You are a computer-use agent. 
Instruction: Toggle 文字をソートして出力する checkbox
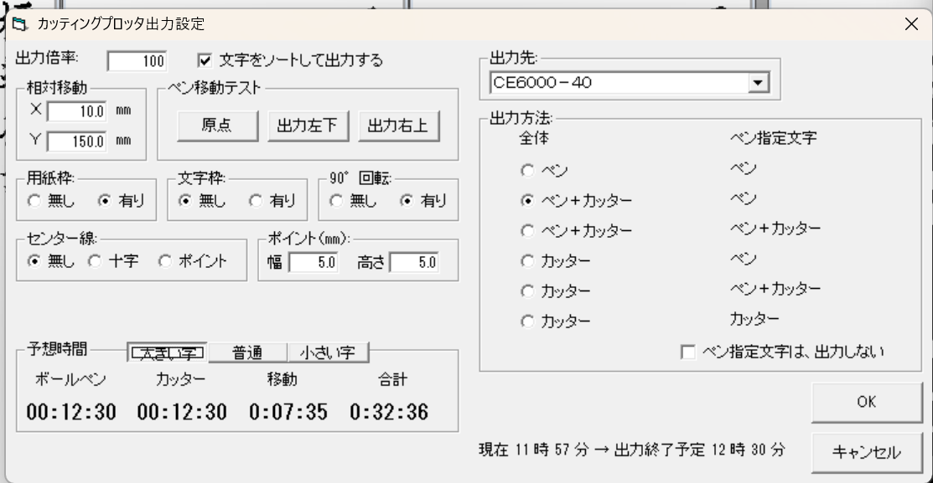tap(204, 60)
